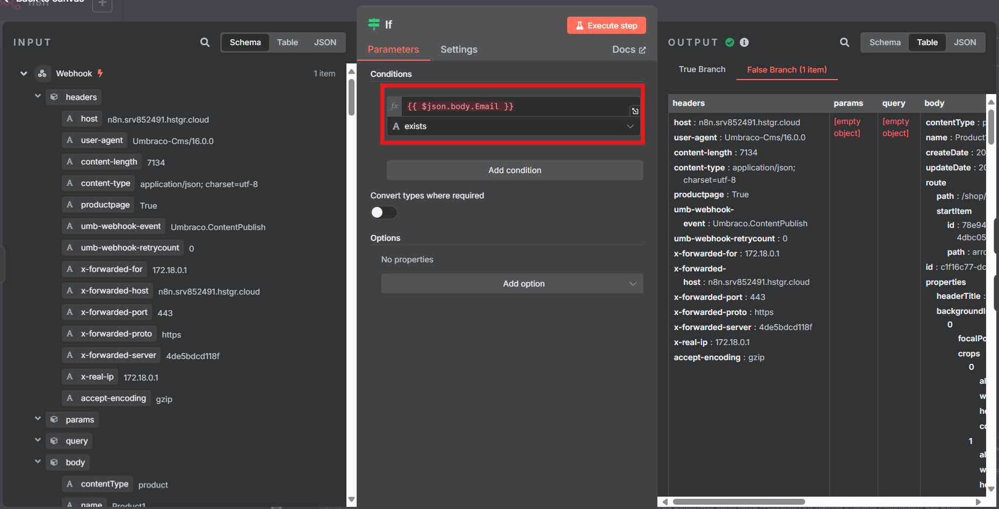The width and height of the screenshot is (999, 509).
Task: Click the output panel search icon
Action: coord(844,42)
